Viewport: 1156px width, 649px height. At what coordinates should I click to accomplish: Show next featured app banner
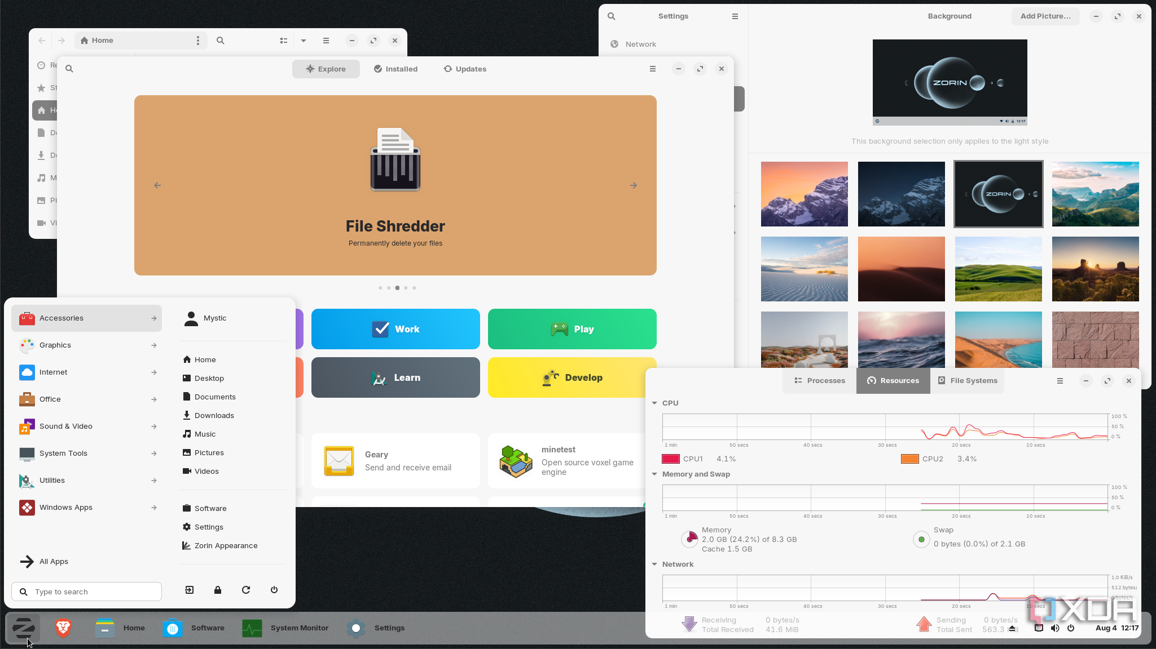point(634,185)
